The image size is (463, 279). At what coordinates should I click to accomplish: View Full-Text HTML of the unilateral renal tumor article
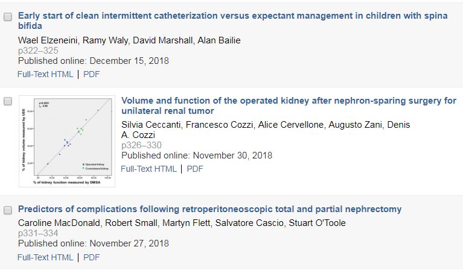pyautogui.click(x=148, y=169)
